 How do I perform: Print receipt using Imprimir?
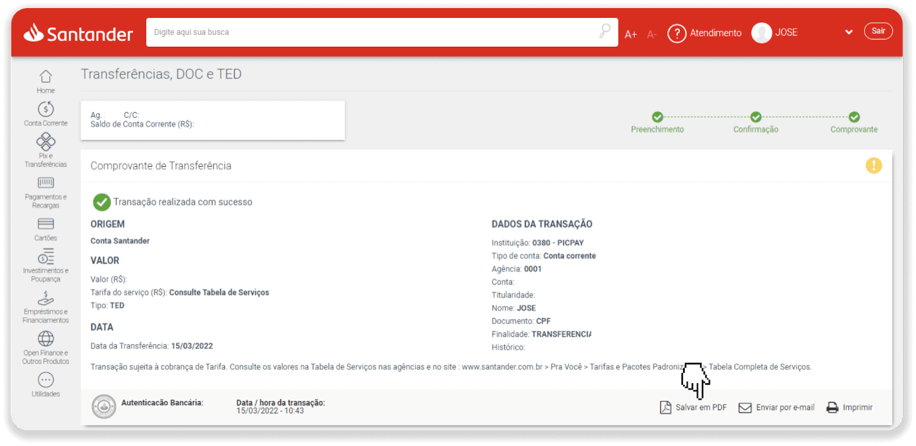(850, 408)
